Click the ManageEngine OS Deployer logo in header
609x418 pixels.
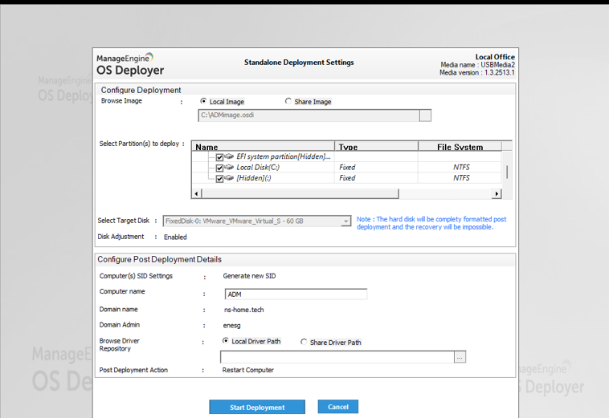point(130,64)
